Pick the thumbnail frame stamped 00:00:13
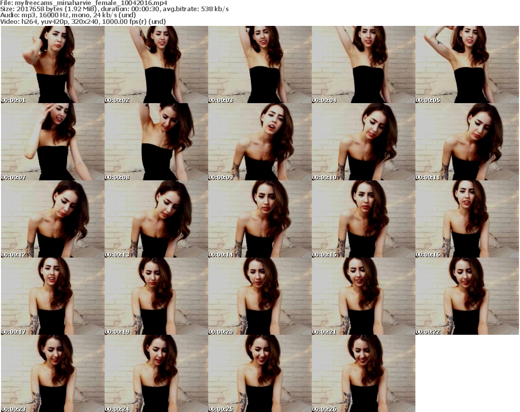Image resolution: width=520 pixels, height=412 pixels. point(156,219)
